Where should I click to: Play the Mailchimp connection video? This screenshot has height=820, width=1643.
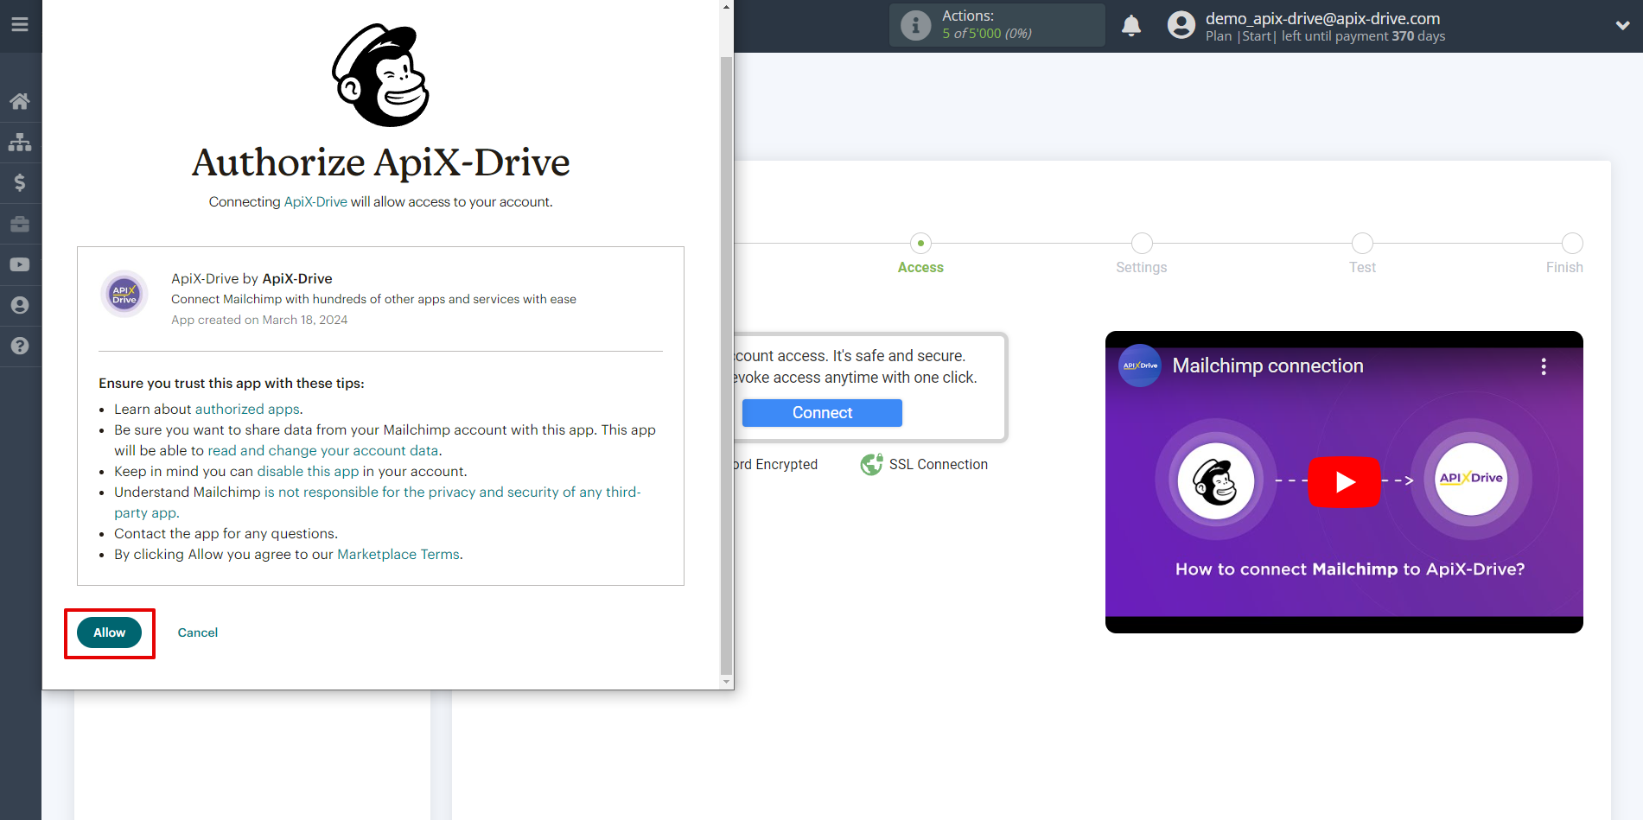tap(1344, 481)
